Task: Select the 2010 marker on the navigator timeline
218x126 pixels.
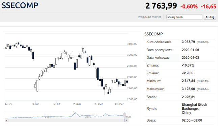Action: pos(88,117)
